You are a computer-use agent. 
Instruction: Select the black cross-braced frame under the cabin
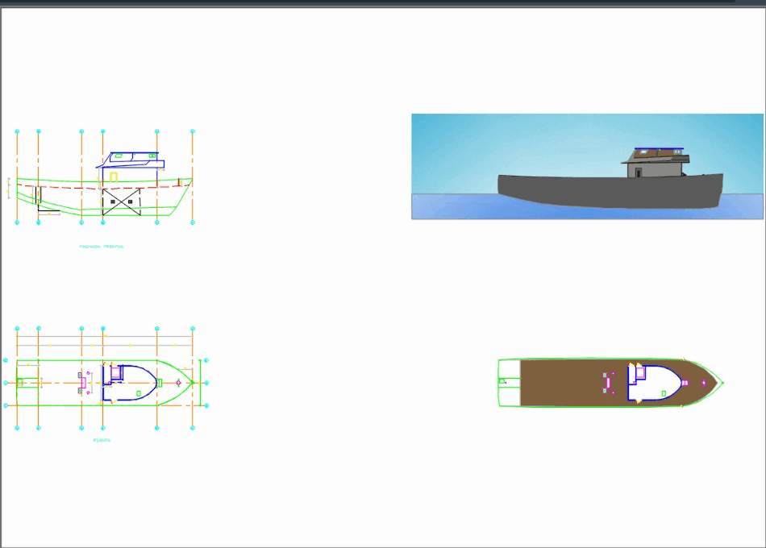[122, 202]
